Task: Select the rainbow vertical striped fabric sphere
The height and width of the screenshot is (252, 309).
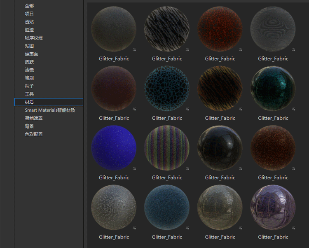Action: pos(167,148)
